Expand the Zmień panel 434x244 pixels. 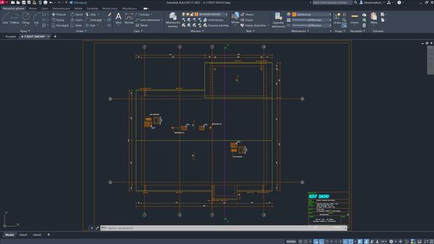(81, 31)
